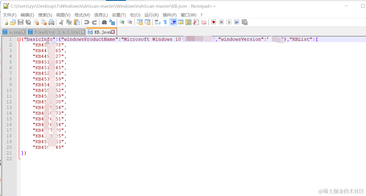Maximize the Notepad++ window
This screenshot has height=196, width=366.
363,6
